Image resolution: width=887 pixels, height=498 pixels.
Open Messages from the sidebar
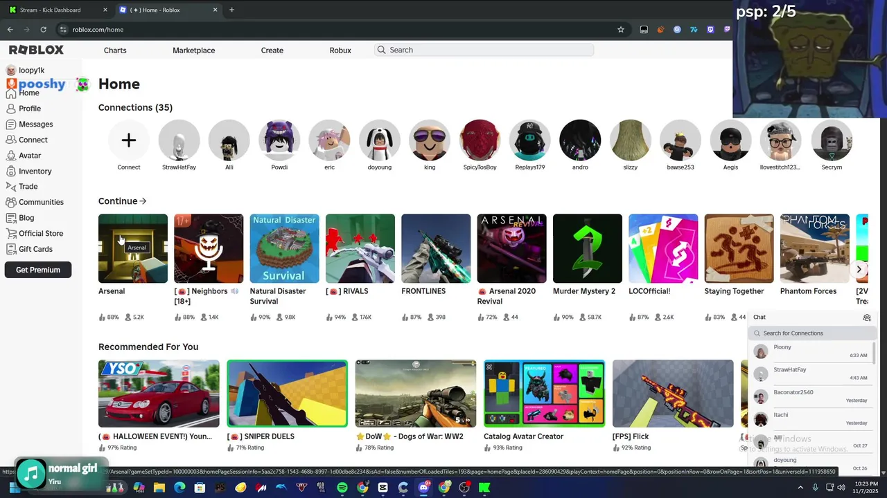click(x=30, y=124)
